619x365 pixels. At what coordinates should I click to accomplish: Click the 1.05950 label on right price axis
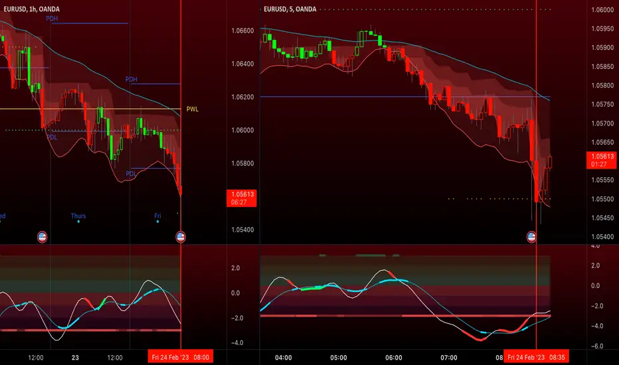[602, 29]
